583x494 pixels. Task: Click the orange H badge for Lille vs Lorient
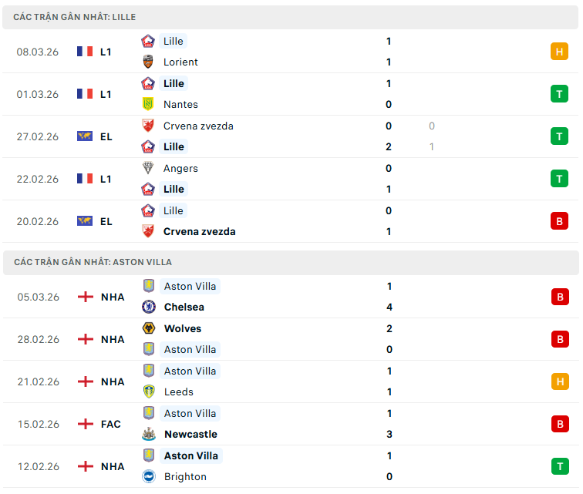pos(559,52)
